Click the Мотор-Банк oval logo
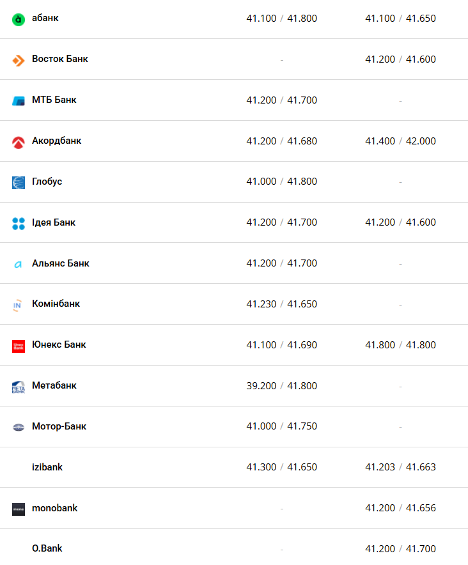 point(19,428)
